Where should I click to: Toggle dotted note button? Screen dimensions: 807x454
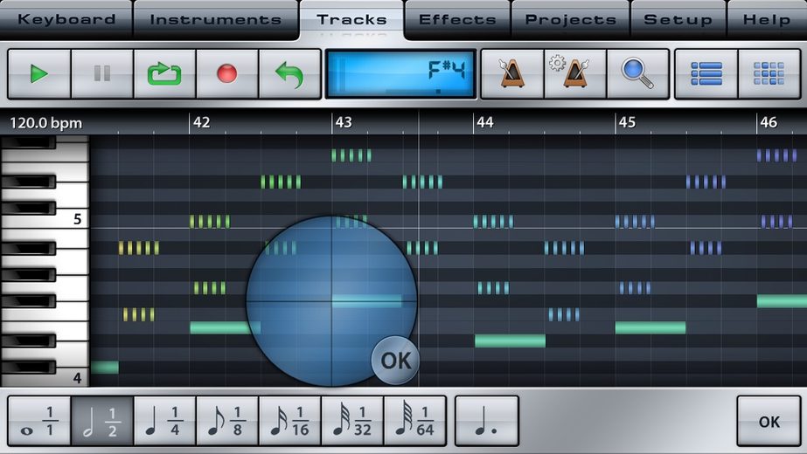point(486,421)
